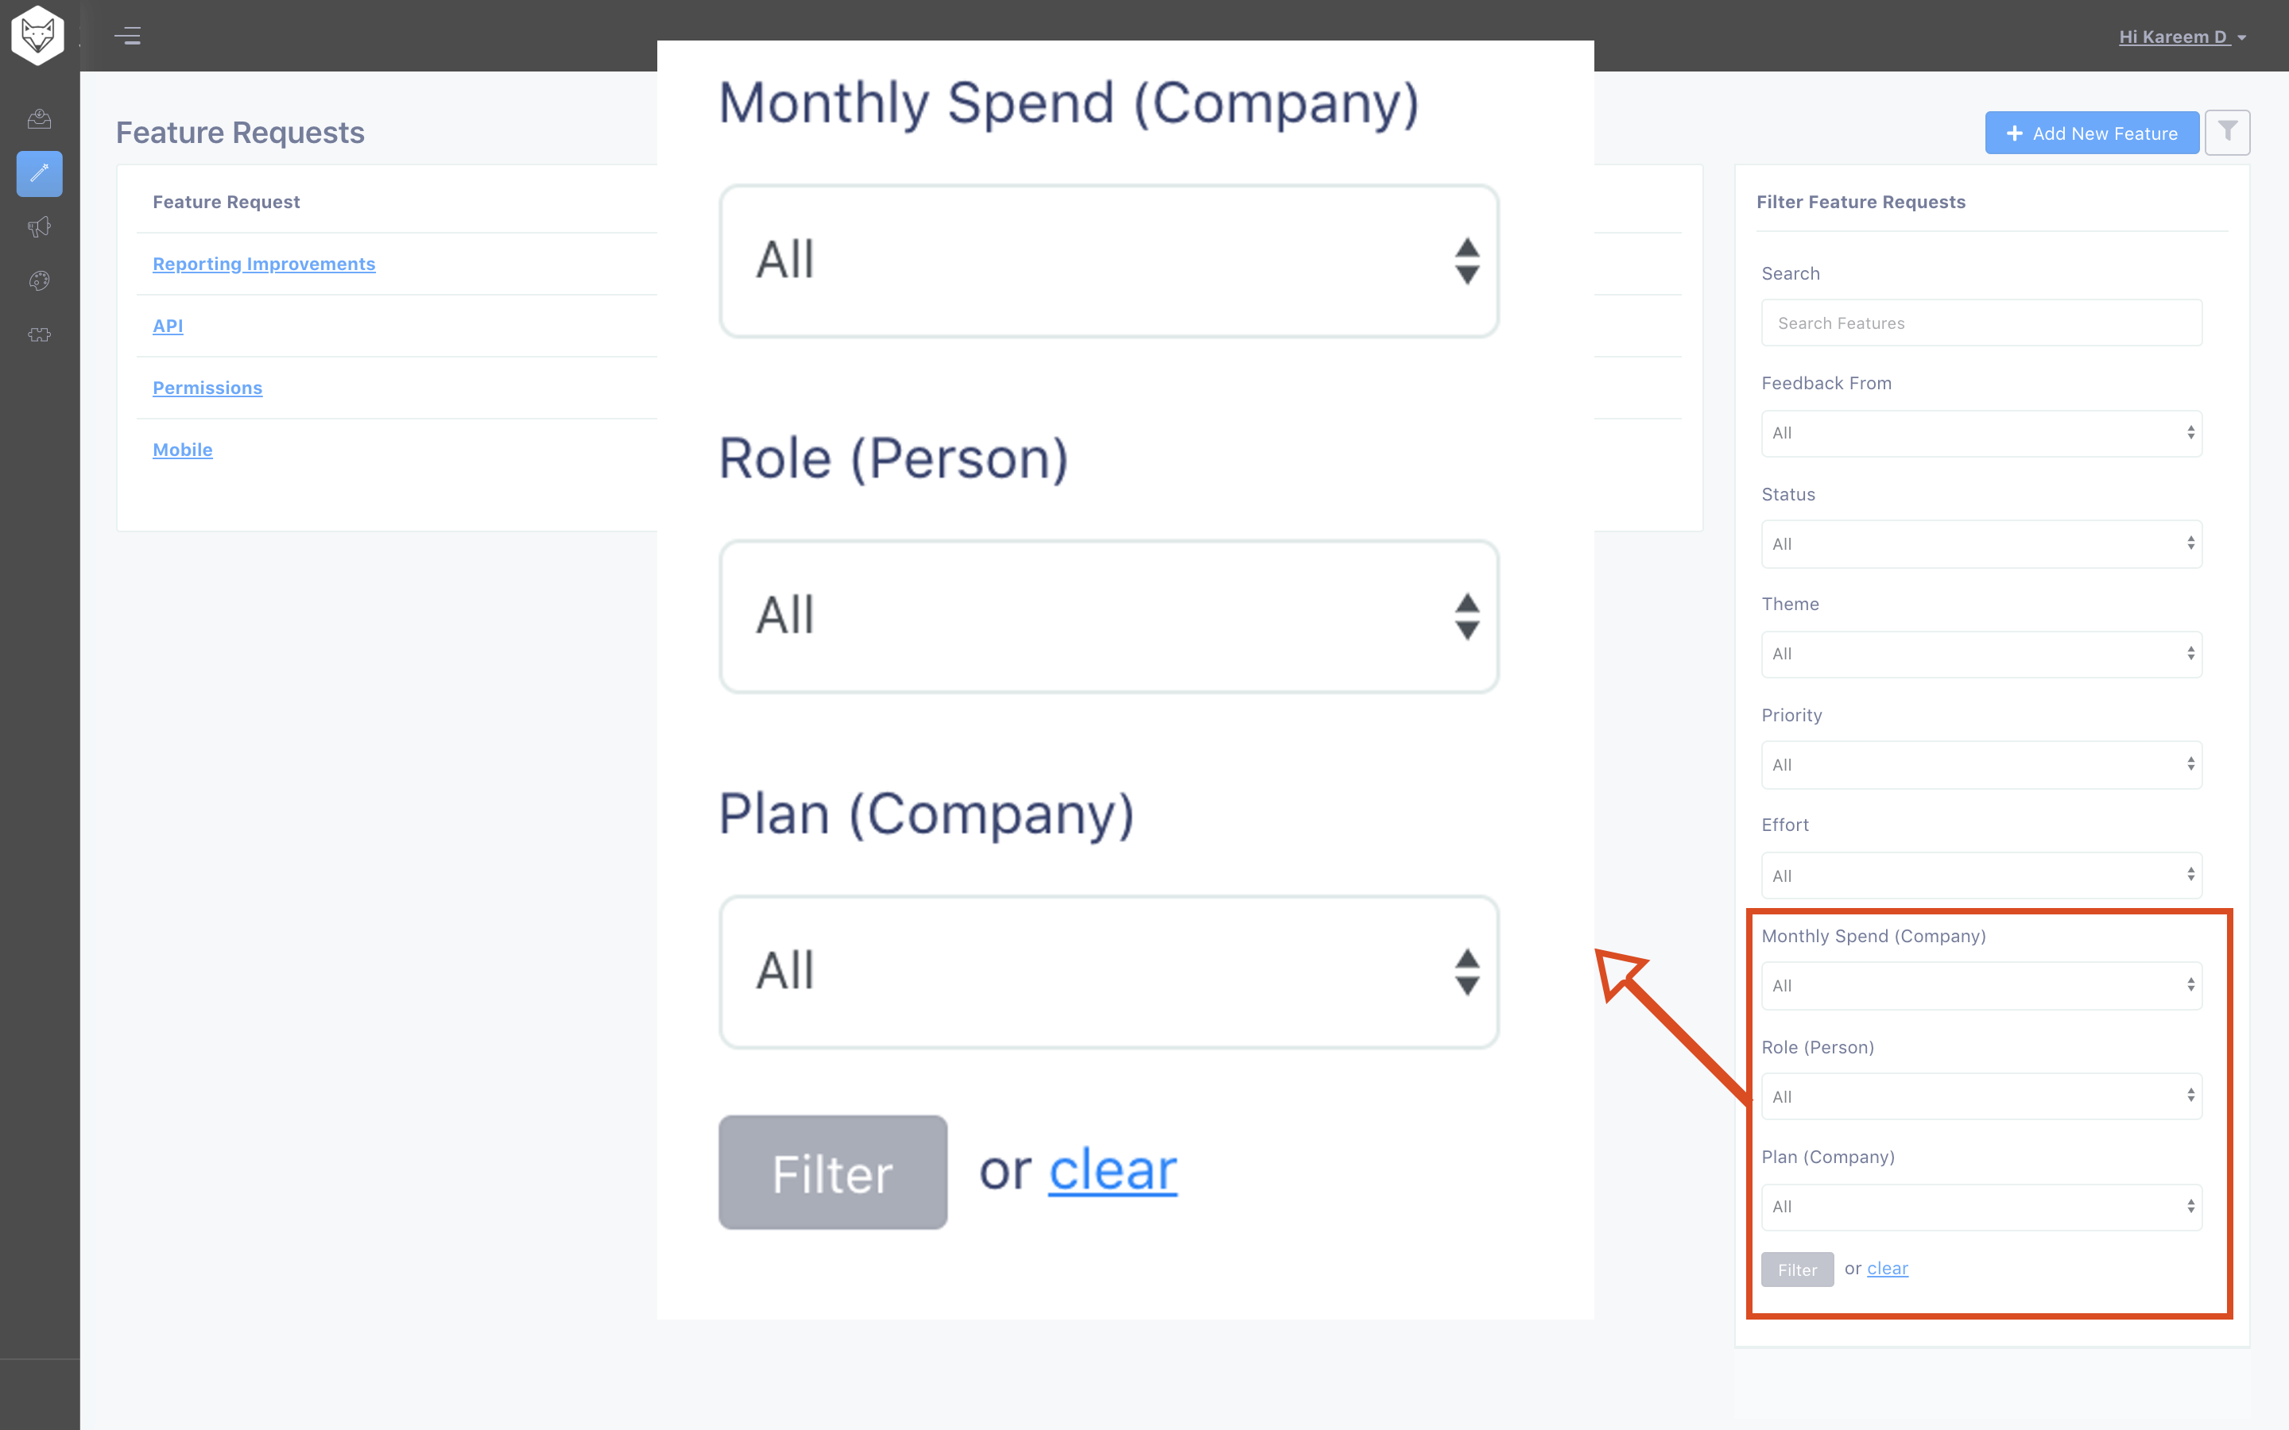Select the feature requests pencil icon
This screenshot has height=1430, width=2289.
(x=39, y=174)
